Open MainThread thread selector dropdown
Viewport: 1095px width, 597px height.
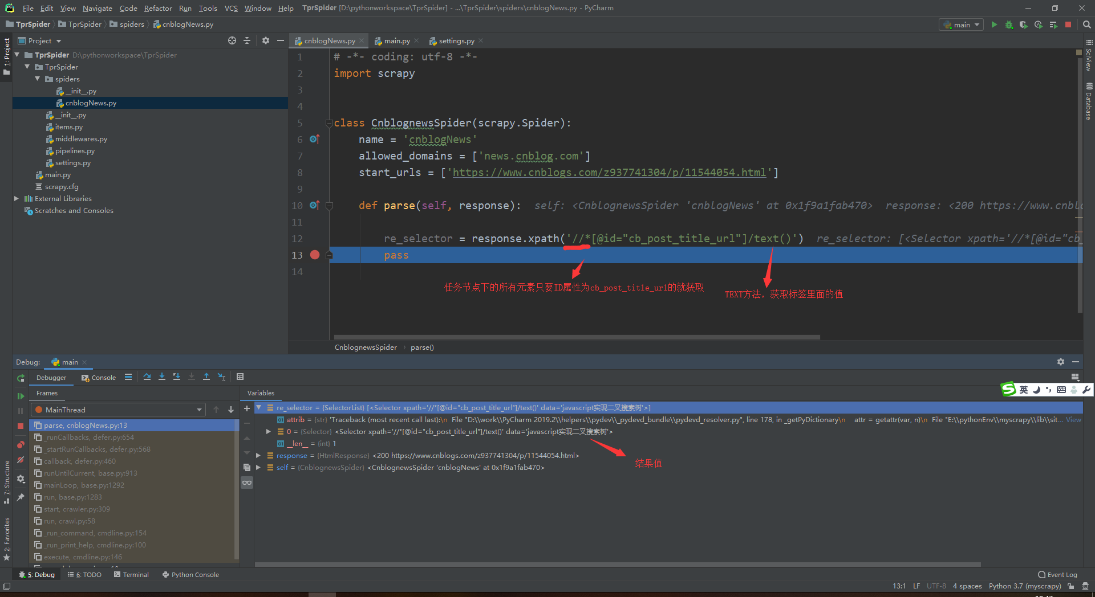118,410
